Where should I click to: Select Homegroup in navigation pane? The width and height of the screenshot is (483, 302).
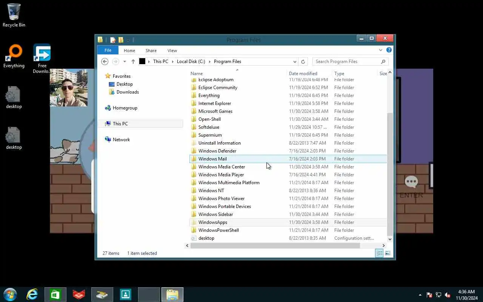tap(125, 108)
